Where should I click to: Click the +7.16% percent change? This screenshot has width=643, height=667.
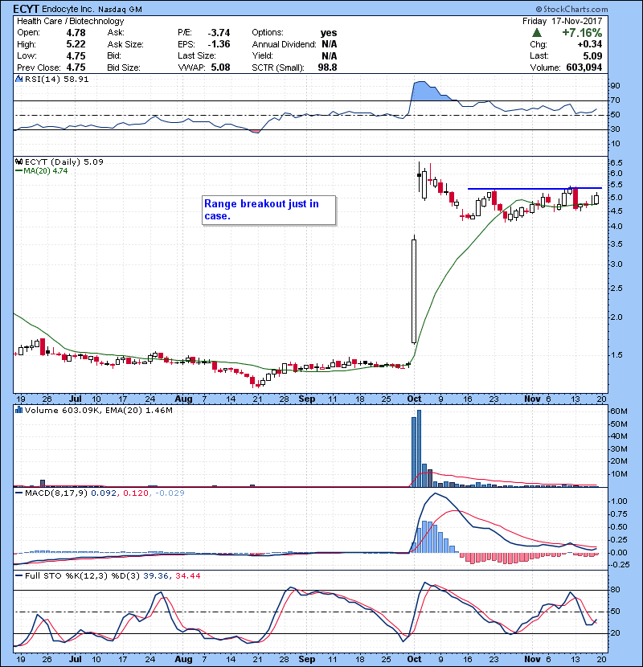pyautogui.click(x=582, y=33)
